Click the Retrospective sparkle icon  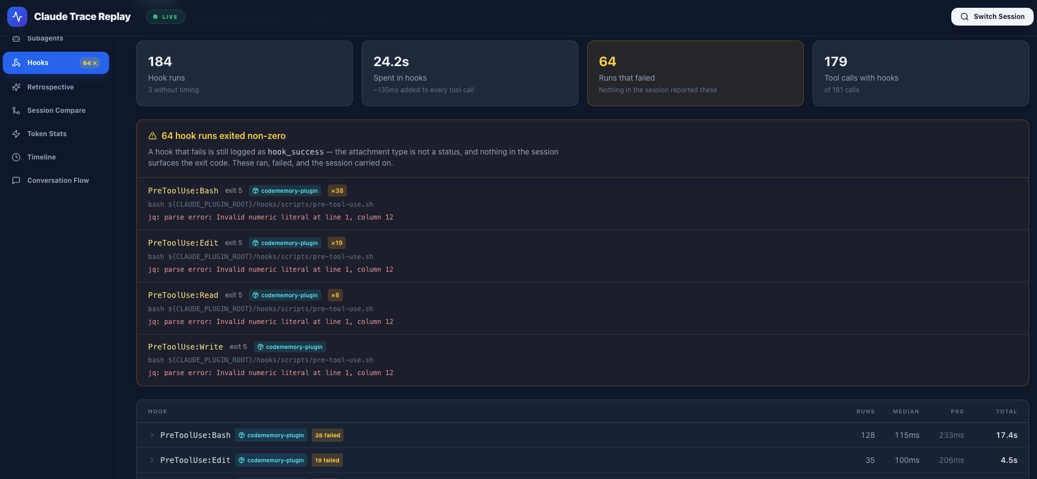[16, 87]
